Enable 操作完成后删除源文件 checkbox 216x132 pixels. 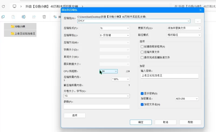[x=142, y=58]
